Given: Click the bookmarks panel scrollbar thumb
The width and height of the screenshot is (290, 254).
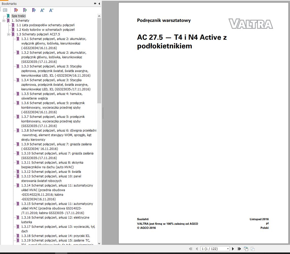Looking at the screenshot, I should click(99, 61).
